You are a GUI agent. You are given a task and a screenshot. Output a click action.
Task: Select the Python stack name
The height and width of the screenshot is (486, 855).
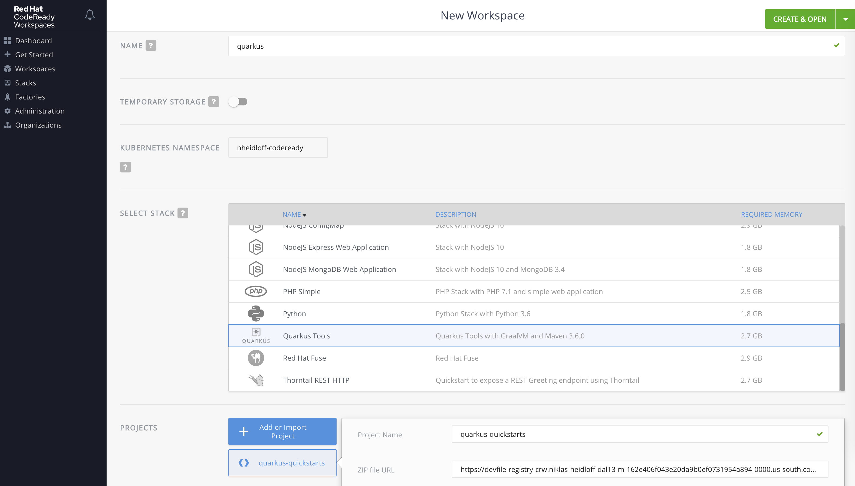tap(294, 314)
